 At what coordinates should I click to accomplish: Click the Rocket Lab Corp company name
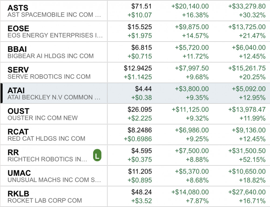(x=45, y=201)
